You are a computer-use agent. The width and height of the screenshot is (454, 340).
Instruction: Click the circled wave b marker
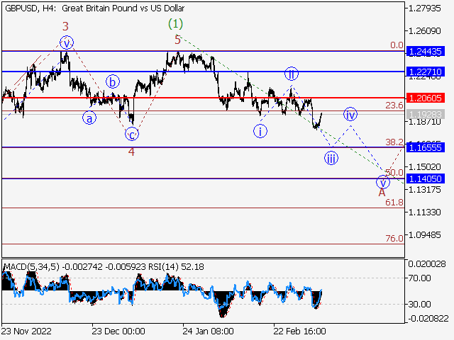pyautogui.click(x=113, y=82)
